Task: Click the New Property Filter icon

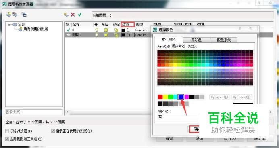Action: coord(8,15)
